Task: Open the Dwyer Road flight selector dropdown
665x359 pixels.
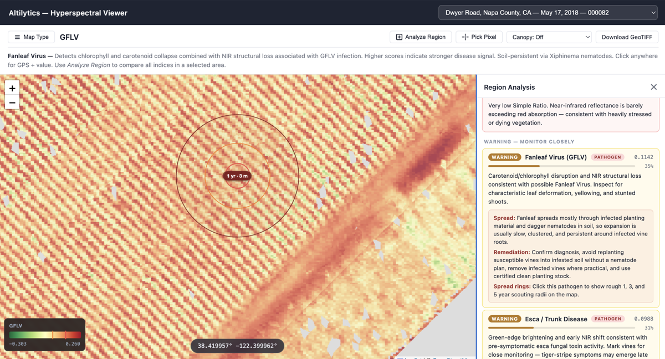Action: point(548,13)
